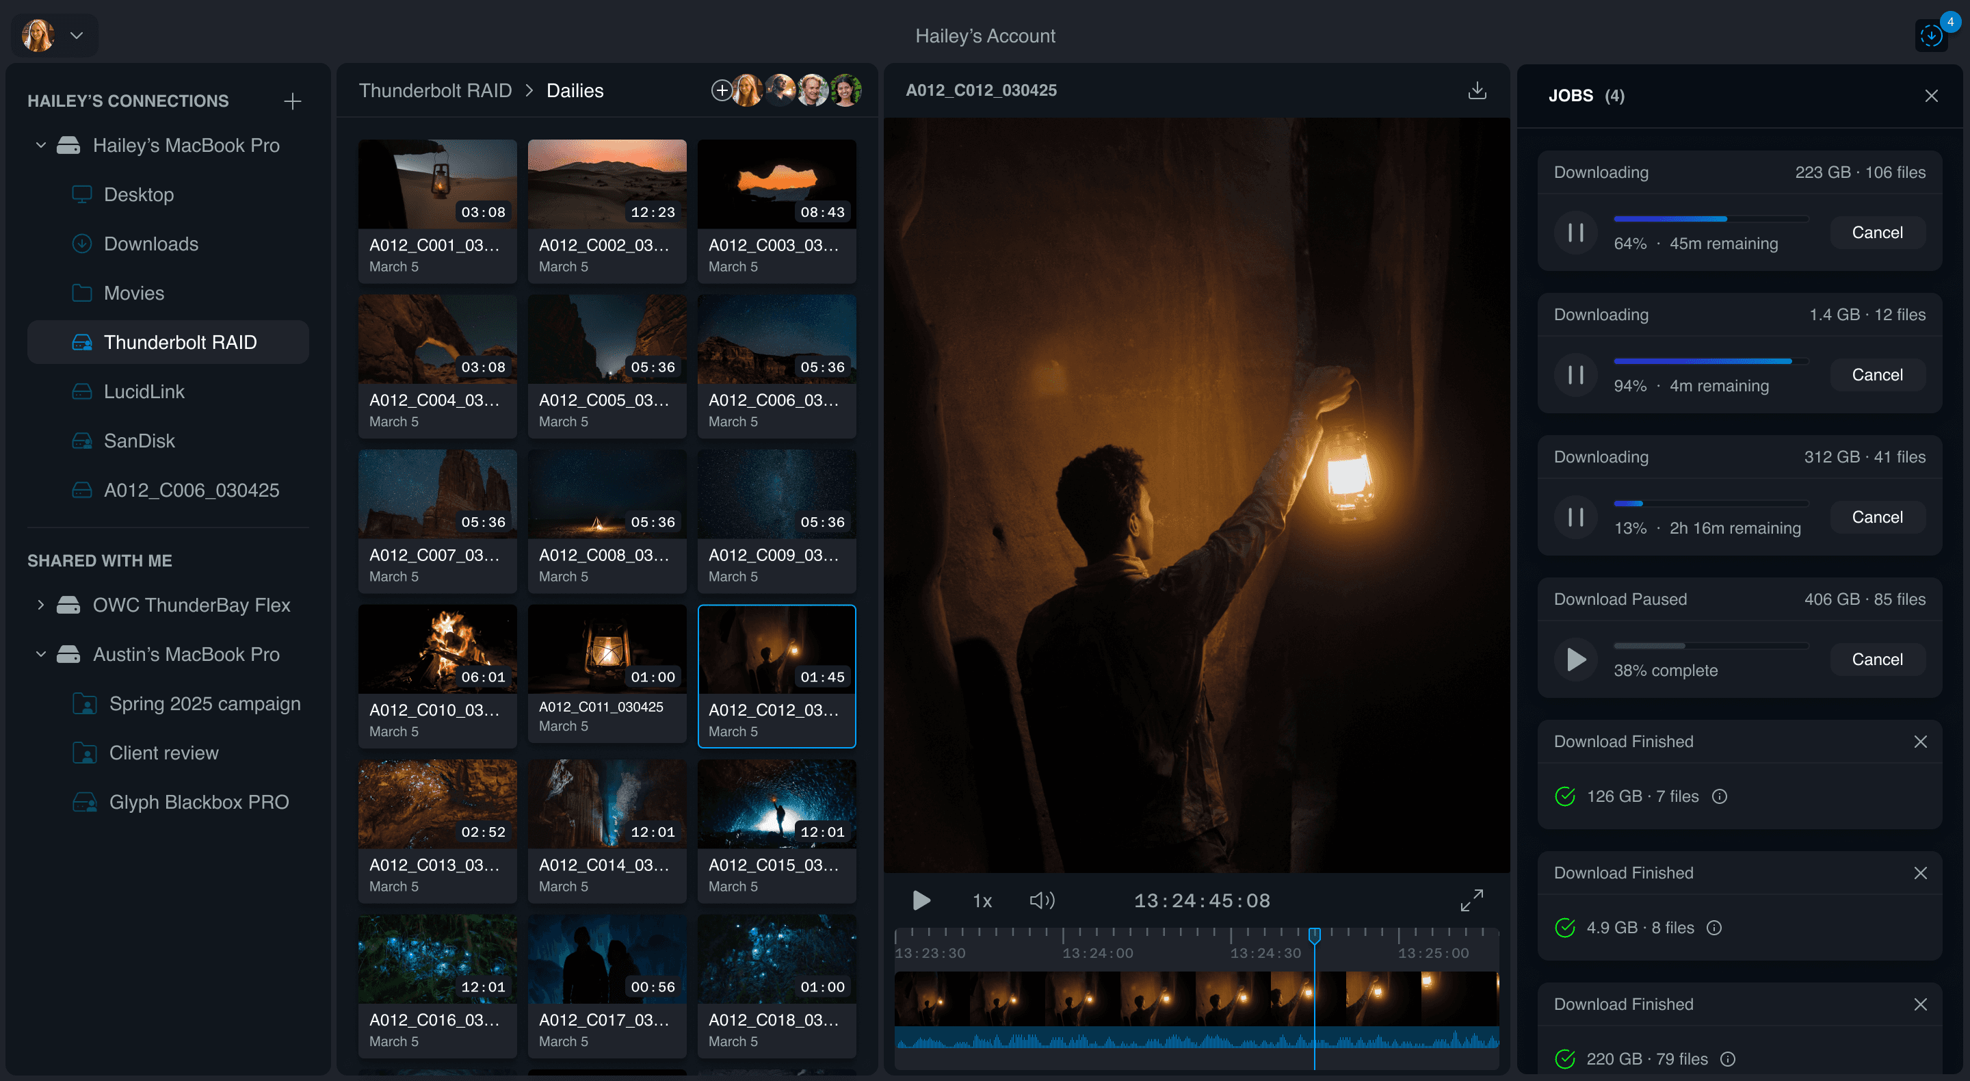Open the account avatar dropdown
Screen dimensions: 1970x1081
(76, 35)
